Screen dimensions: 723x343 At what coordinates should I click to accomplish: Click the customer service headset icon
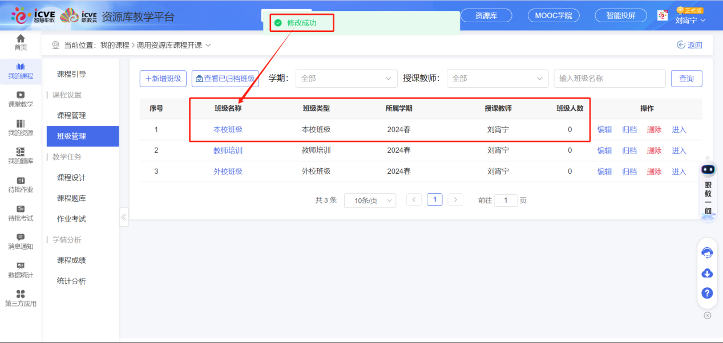tap(707, 253)
